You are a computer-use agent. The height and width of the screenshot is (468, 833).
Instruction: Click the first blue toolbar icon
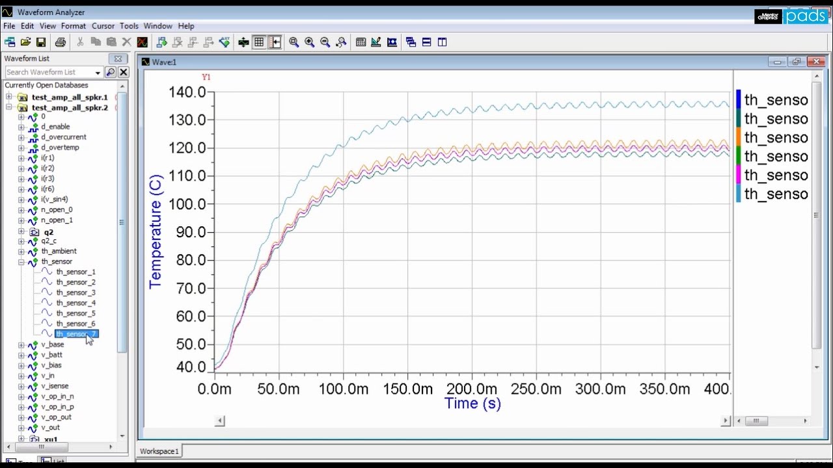tap(162, 42)
